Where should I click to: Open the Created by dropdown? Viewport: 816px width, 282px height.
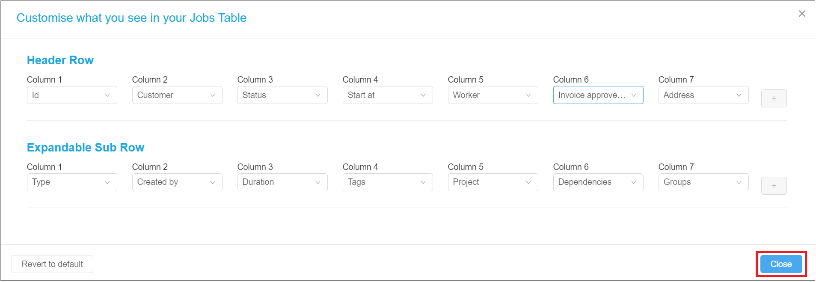tap(177, 182)
